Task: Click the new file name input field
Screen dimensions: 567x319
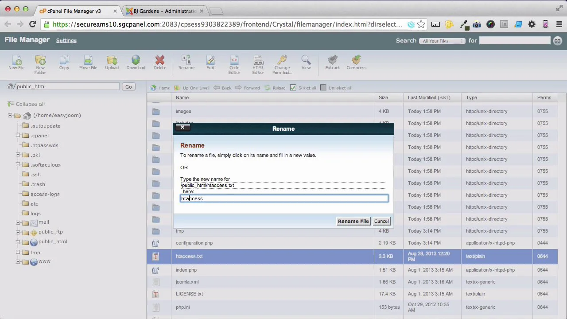Action: coord(284,198)
